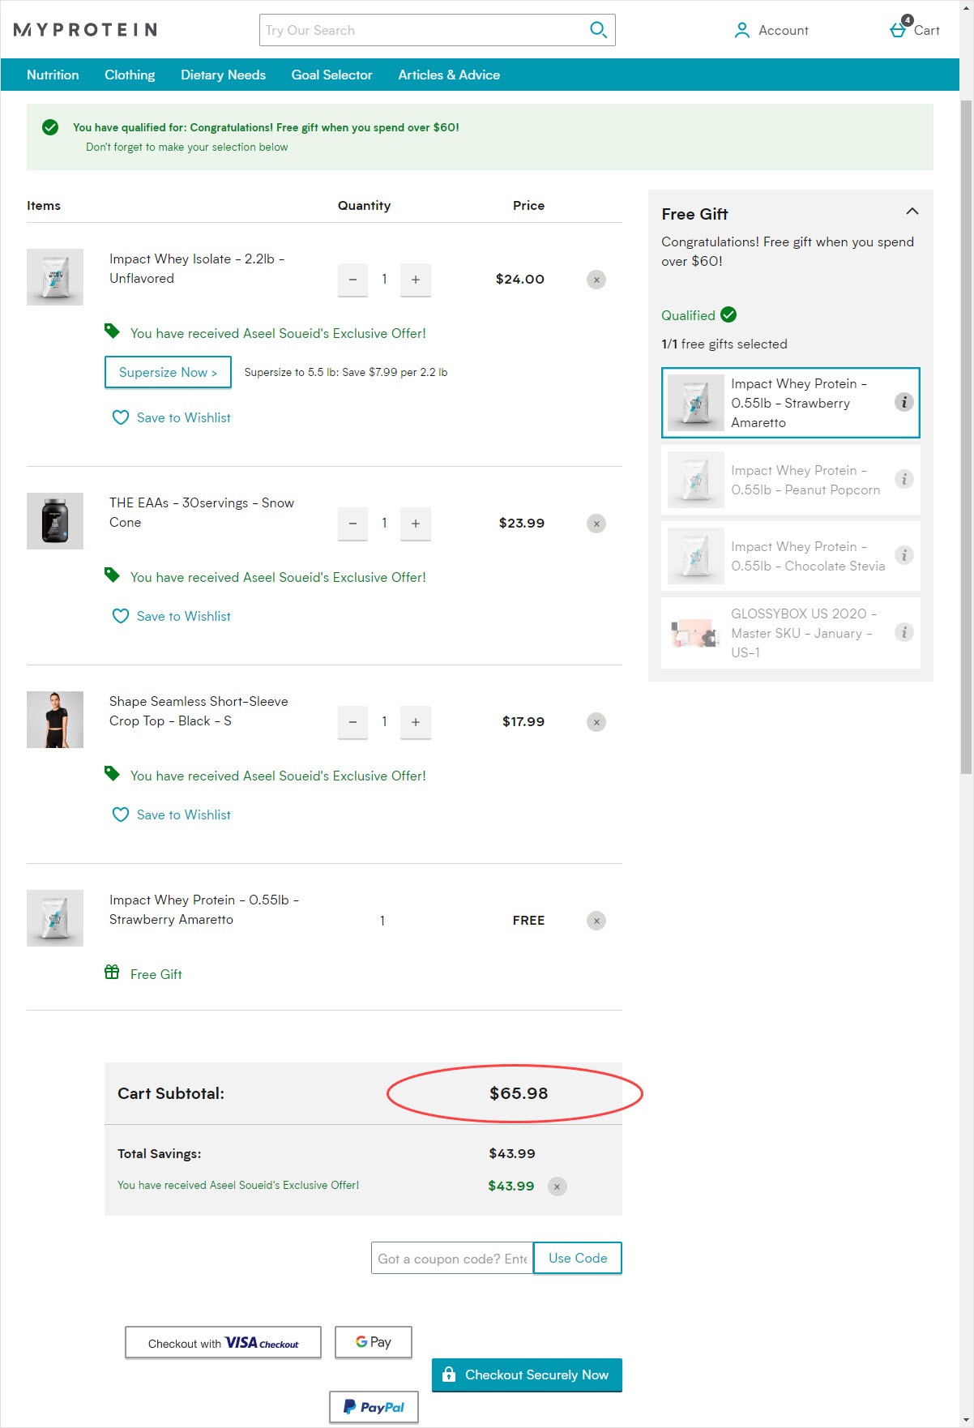Decrease quantity of Crop Top

(x=352, y=722)
